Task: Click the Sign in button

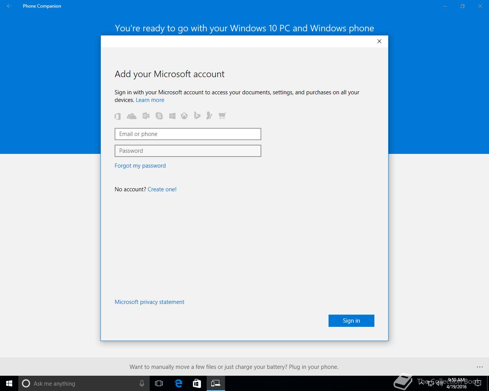Action: click(351, 321)
